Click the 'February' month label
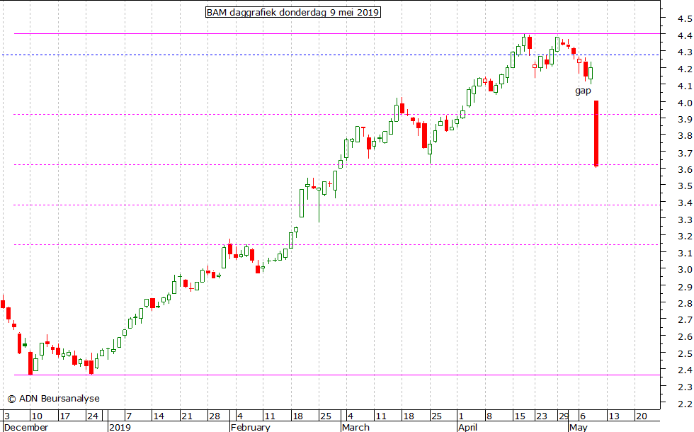The height and width of the screenshot is (432, 694). (251, 427)
